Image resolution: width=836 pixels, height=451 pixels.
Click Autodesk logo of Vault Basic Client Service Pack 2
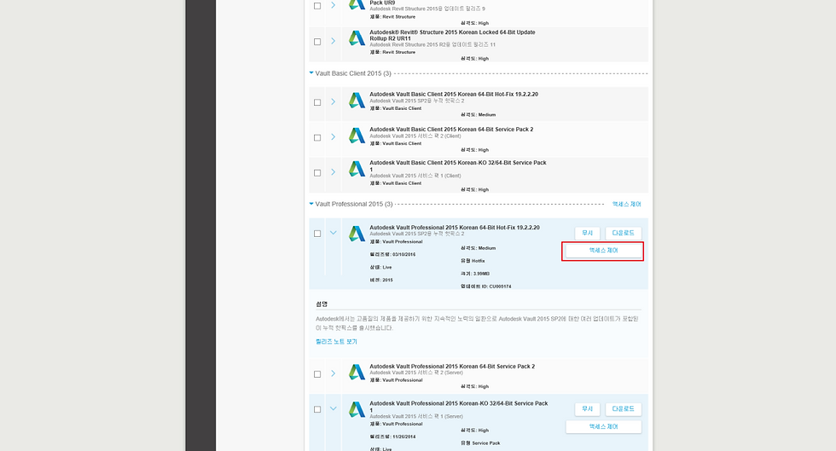[357, 136]
